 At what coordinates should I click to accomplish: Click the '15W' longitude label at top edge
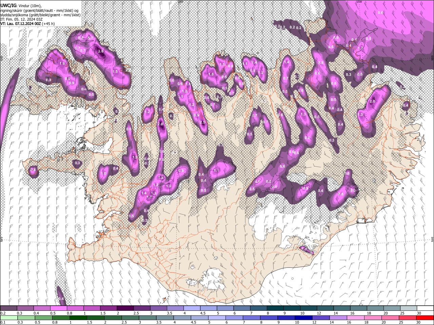[359, 2]
